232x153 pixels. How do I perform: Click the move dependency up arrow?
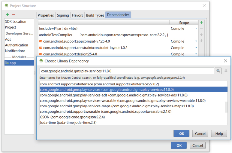click(201, 35)
